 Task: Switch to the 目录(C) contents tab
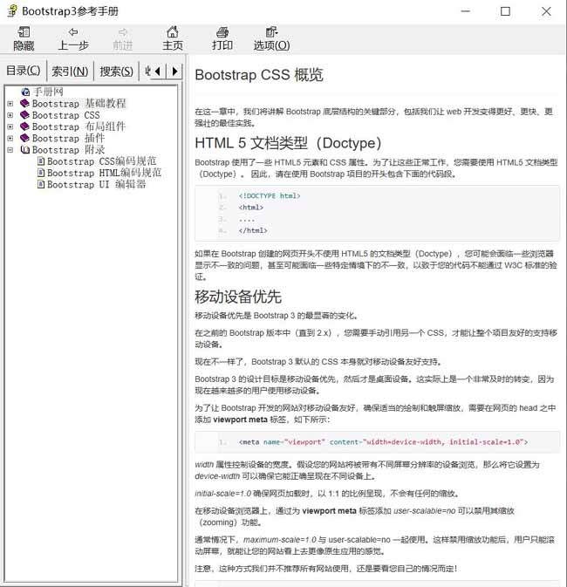click(24, 71)
